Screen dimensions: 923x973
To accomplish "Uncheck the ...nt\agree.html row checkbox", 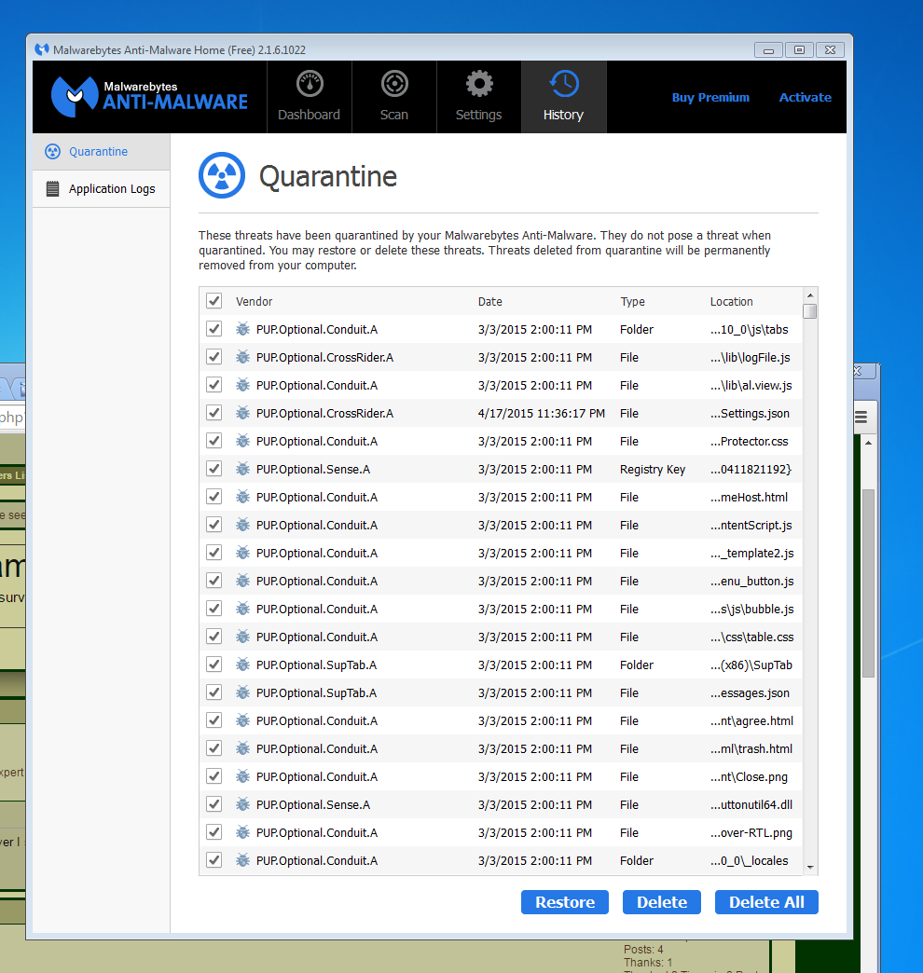I will [214, 720].
